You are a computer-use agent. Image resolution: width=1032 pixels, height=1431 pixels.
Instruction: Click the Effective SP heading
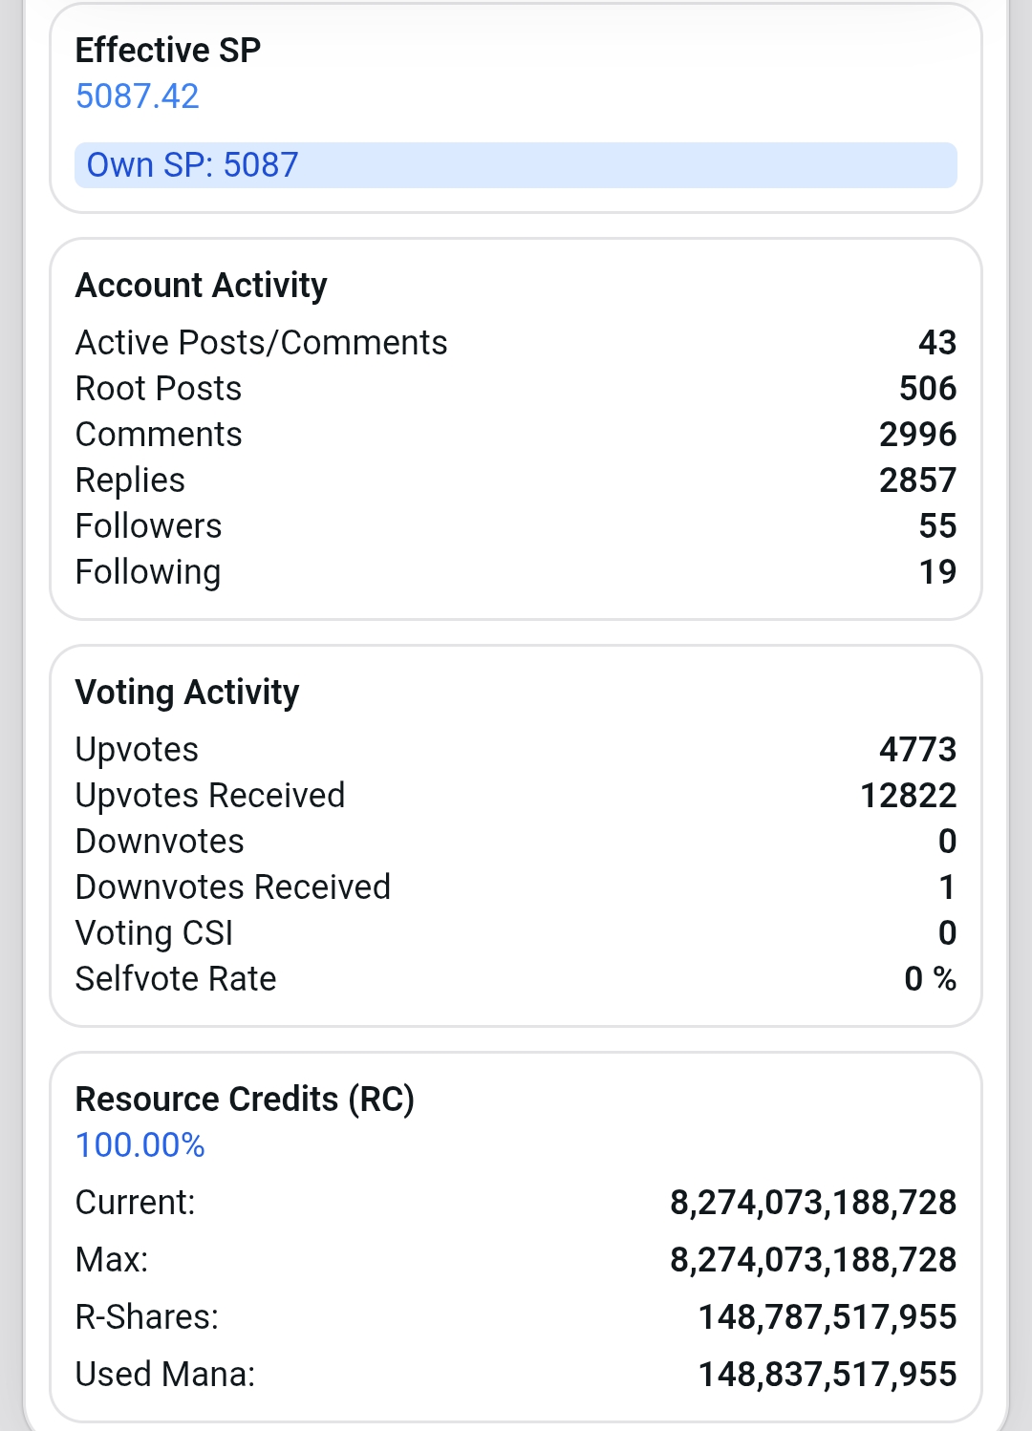[x=168, y=50]
